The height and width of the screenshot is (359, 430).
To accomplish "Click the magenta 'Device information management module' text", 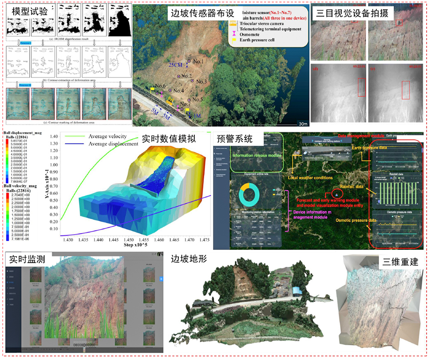I will (x=312, y=215).
